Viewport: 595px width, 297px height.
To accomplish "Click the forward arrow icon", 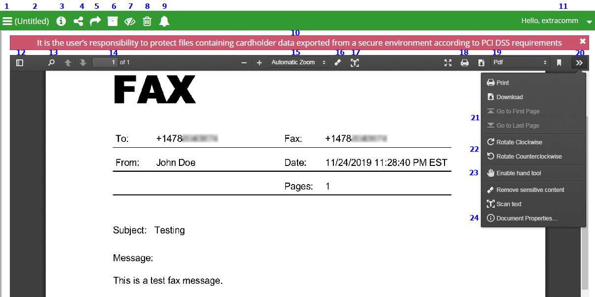I will coord(95,21).
